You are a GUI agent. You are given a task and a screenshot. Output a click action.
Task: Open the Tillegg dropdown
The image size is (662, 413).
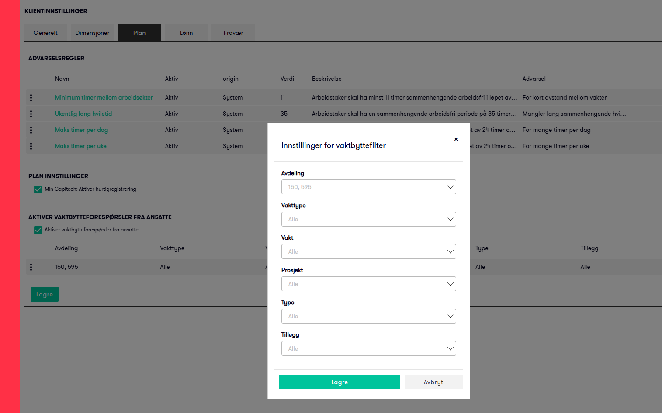coord(368,348)
